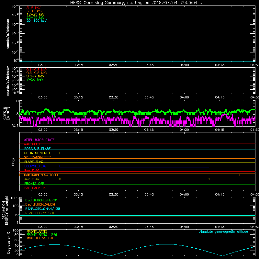
Task: Click the 03:30 tick label under the Flags panel
Action: point(114,195)
